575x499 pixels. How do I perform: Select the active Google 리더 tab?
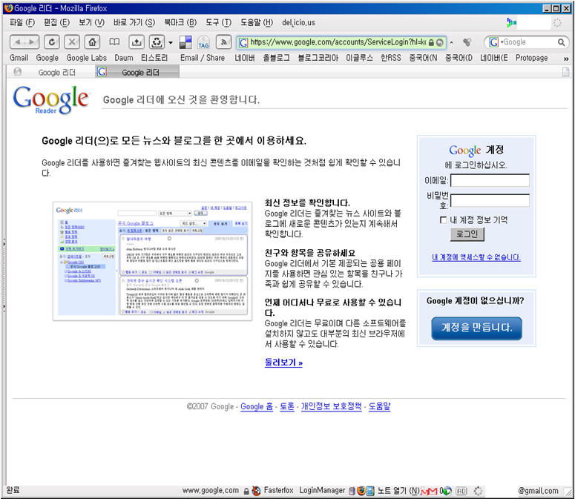(x=137, y=72)
